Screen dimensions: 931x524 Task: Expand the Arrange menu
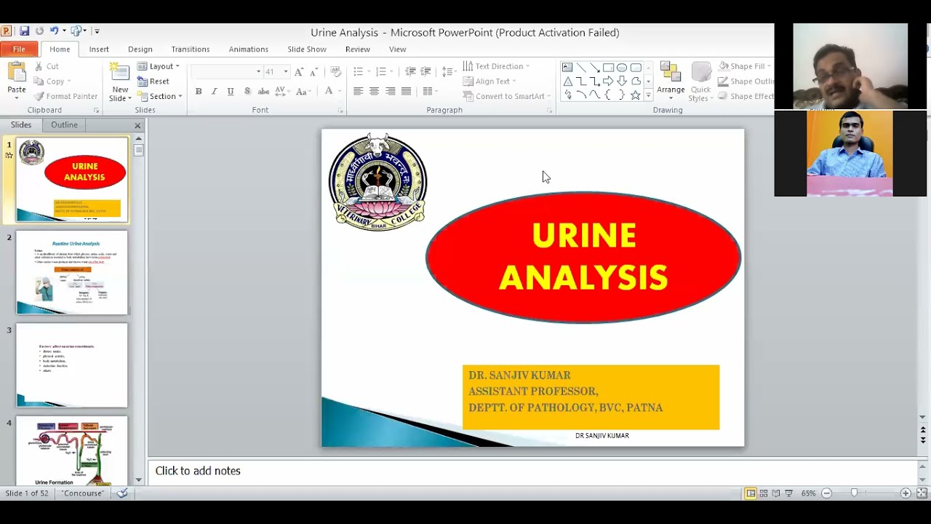point(671,82)
